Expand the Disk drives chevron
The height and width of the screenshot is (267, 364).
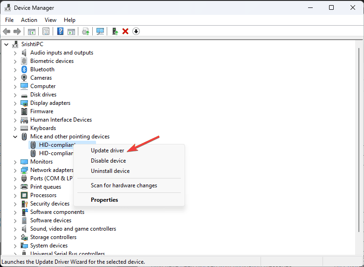(15, 95)
